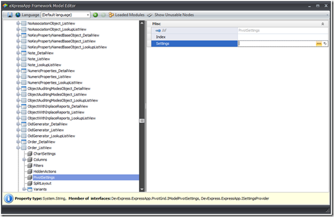Select ObjectWithInplaceReports_LookupListView tree item

click(62, 118)
